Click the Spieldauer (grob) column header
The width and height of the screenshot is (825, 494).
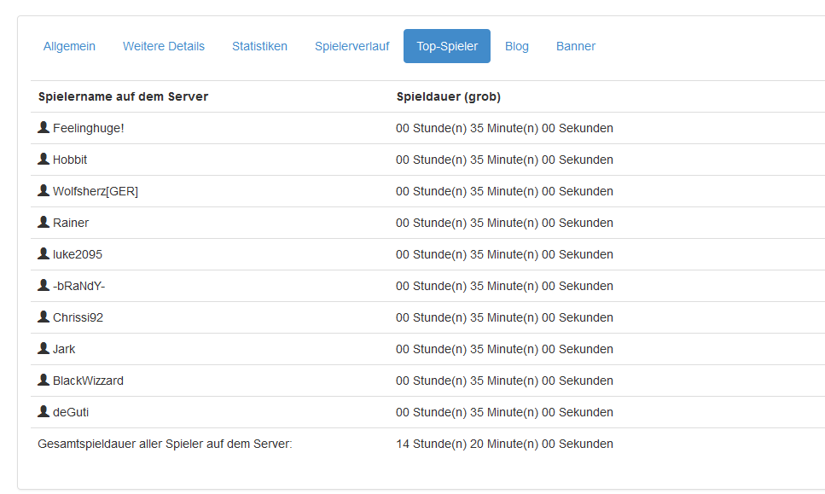point(448,96)
